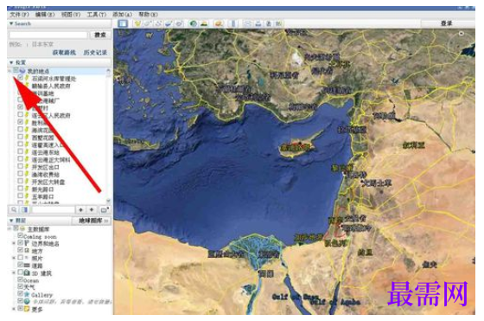Click the 3D 建筑 building layer icon
This screenshot has width=484, height=321.
point(27,273)
